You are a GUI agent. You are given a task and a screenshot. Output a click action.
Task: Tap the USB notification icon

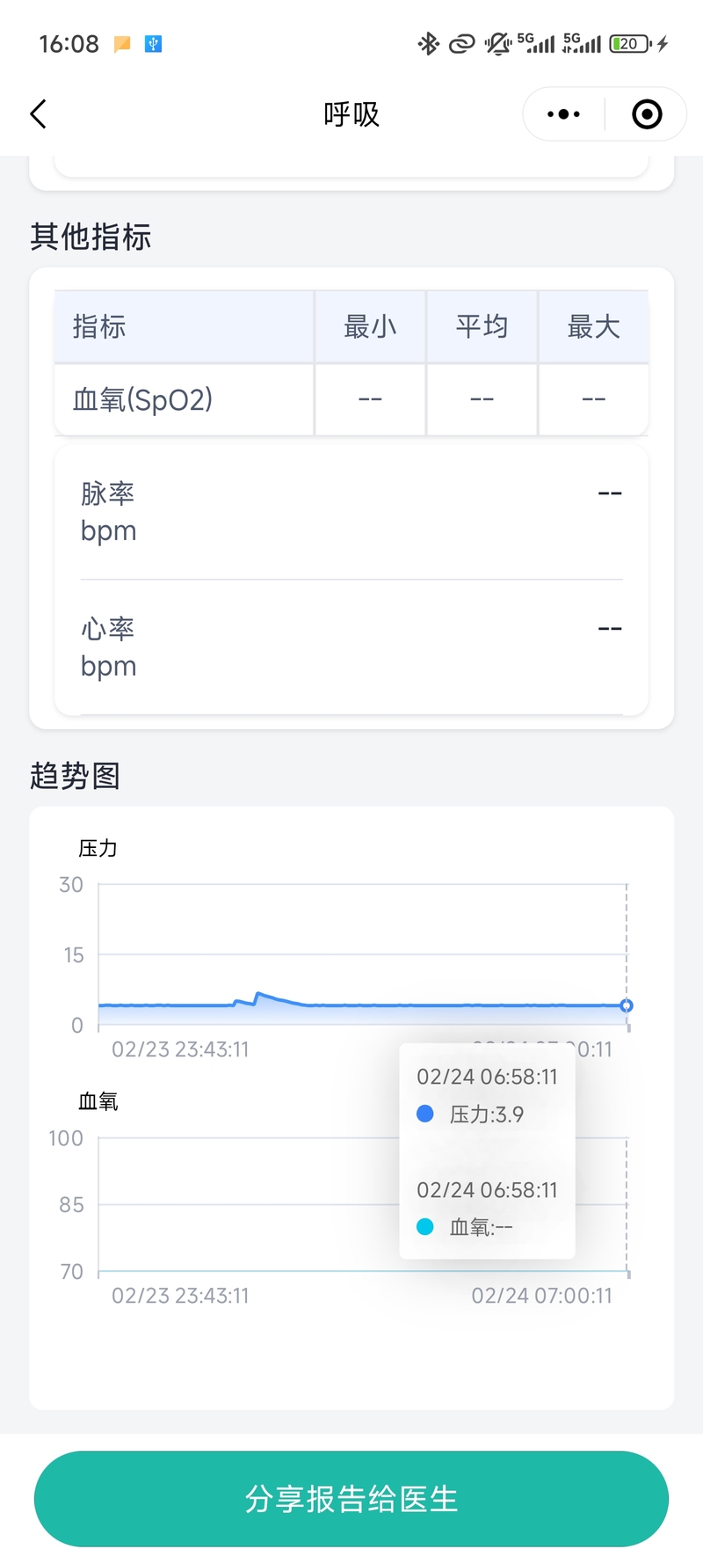[153, 43]
